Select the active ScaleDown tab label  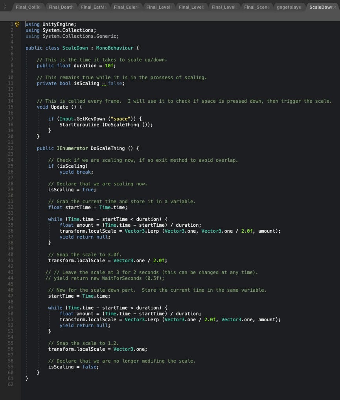(x=320, y=7)
